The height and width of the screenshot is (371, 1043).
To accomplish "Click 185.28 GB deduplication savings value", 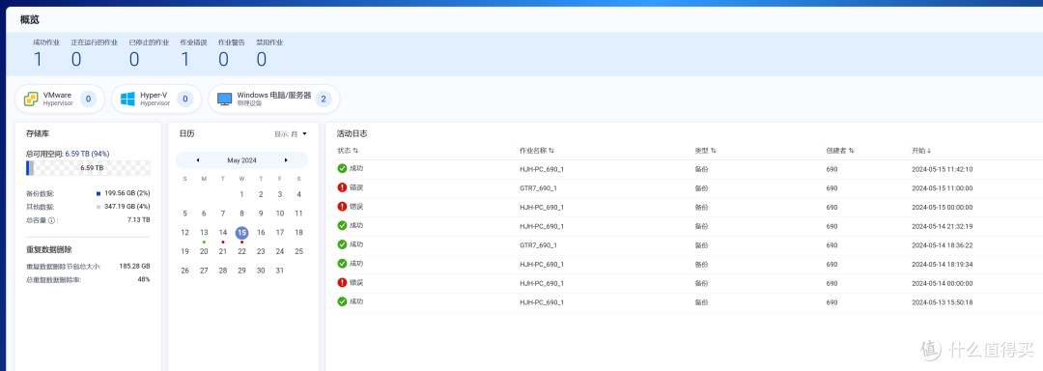I will [x=135, y=266].
